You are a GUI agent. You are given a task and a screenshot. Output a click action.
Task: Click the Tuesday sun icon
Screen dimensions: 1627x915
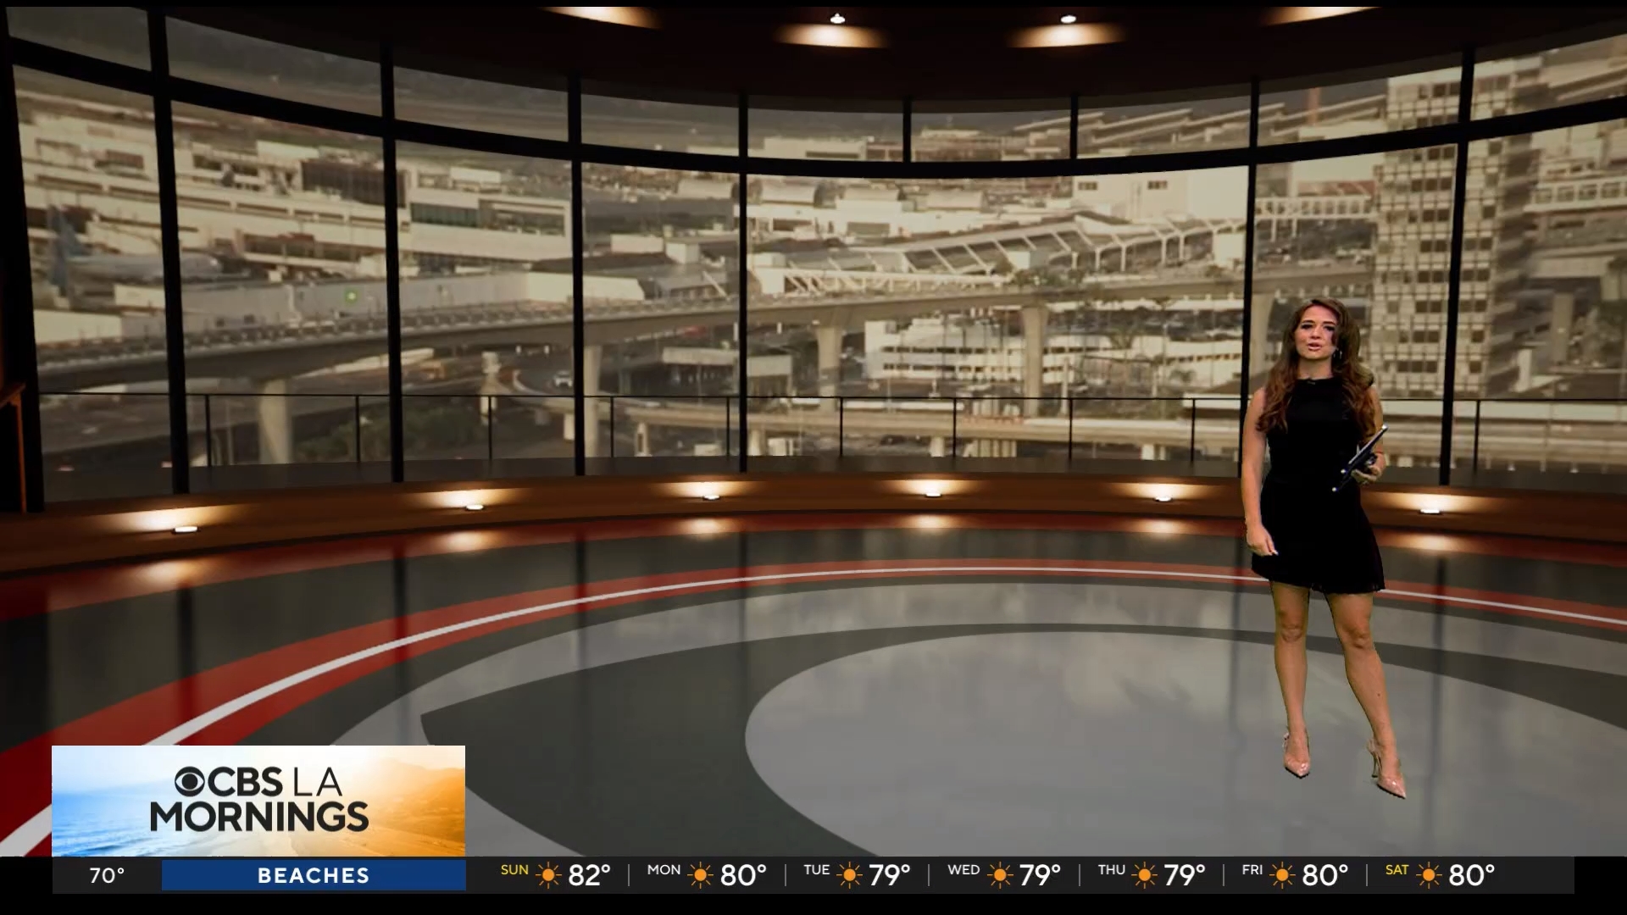pos(848,875)
